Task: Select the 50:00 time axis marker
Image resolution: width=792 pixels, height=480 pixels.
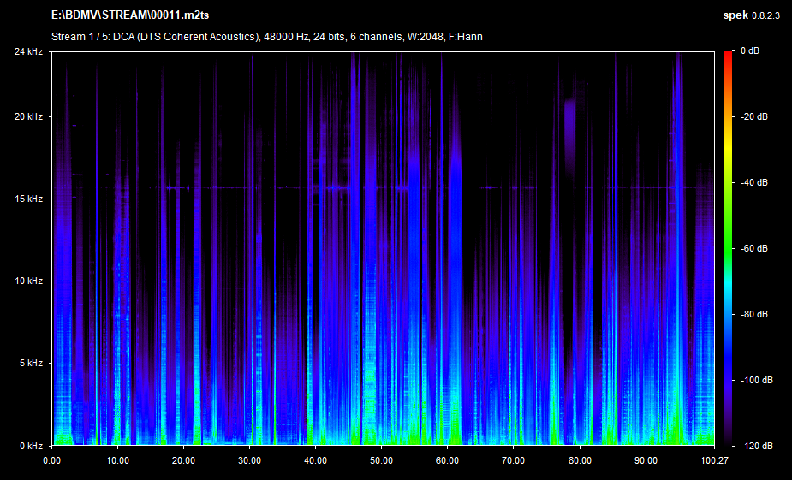Action: pos(381,460)
